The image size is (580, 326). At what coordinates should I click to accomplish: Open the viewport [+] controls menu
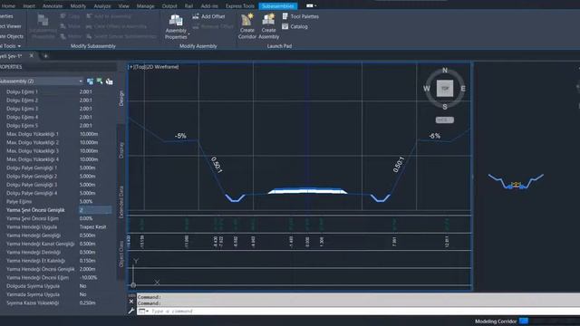click(130, 67)
